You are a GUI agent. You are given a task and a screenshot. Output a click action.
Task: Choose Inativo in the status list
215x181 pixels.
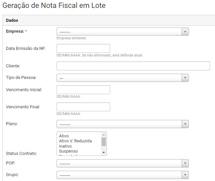coord(65,146)
